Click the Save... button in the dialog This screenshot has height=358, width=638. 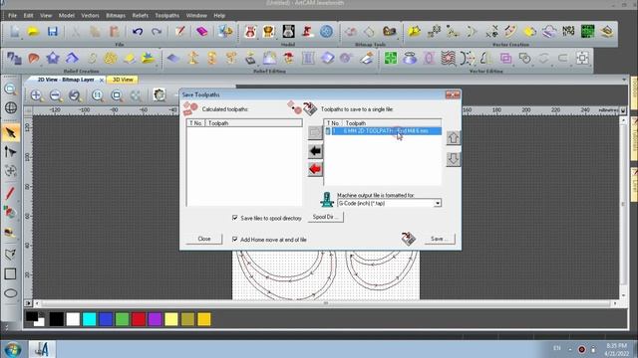click(x=439, y=239)
